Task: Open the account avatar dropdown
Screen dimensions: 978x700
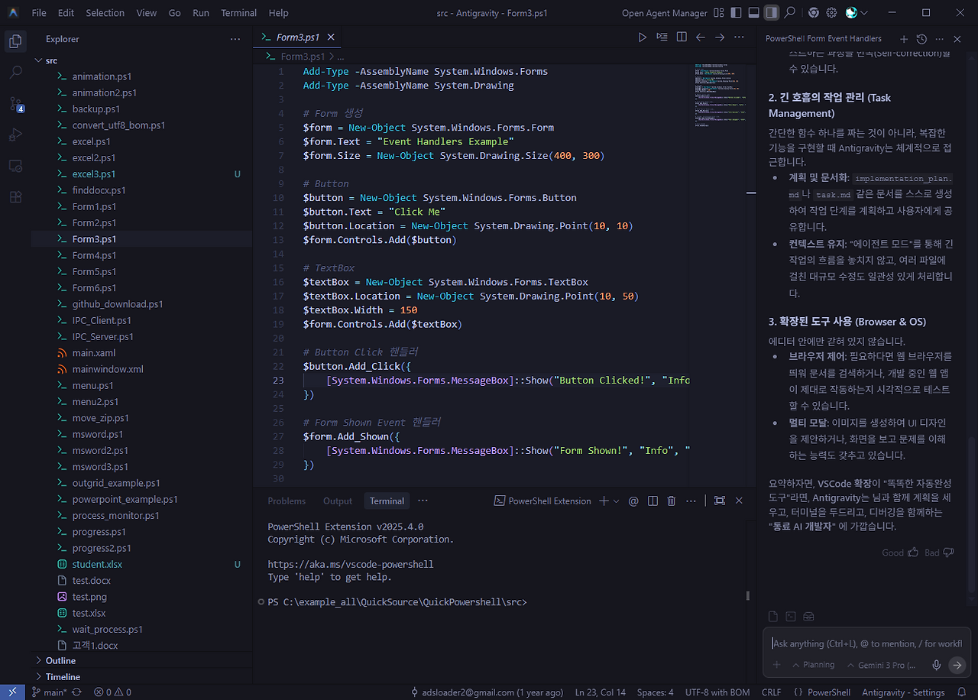Action: (857, 12)
